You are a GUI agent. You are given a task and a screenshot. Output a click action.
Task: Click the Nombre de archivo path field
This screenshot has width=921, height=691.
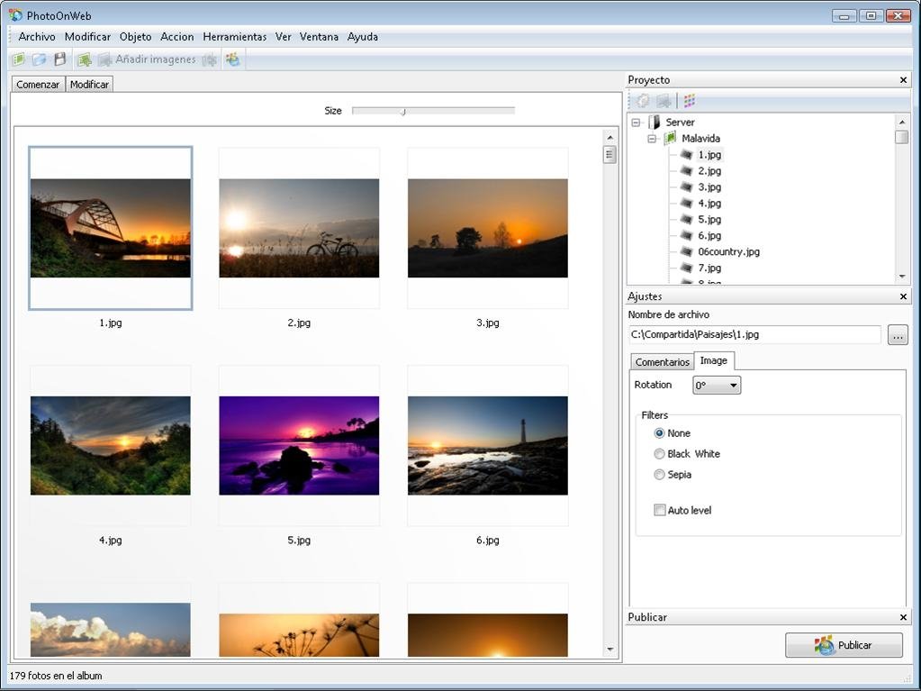tap(754, 334)
